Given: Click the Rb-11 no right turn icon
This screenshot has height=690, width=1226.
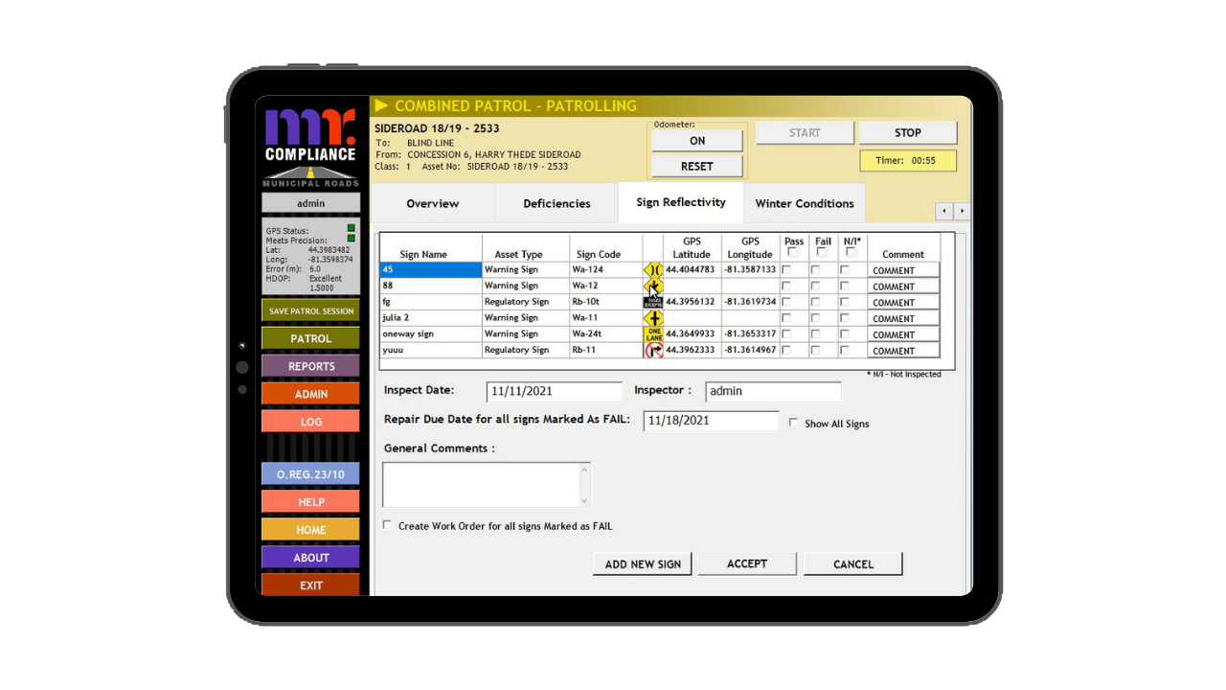Looking at the screenshot, I should pyautogui.click(x=653, y=351).
